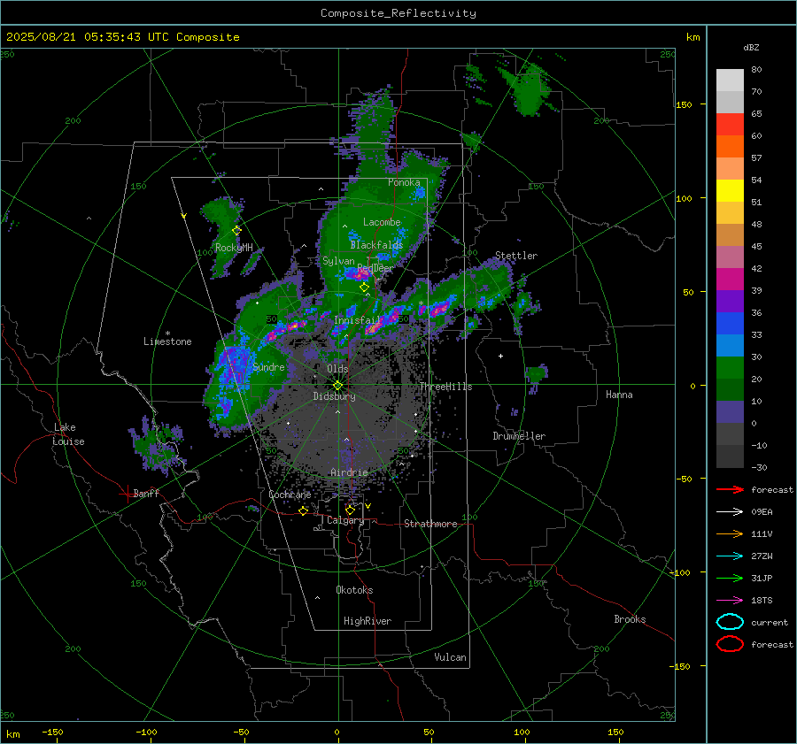
Task: Select the cyan 27ZW arrow symbol
Action: pyautogui.click(x=730, y=556)
